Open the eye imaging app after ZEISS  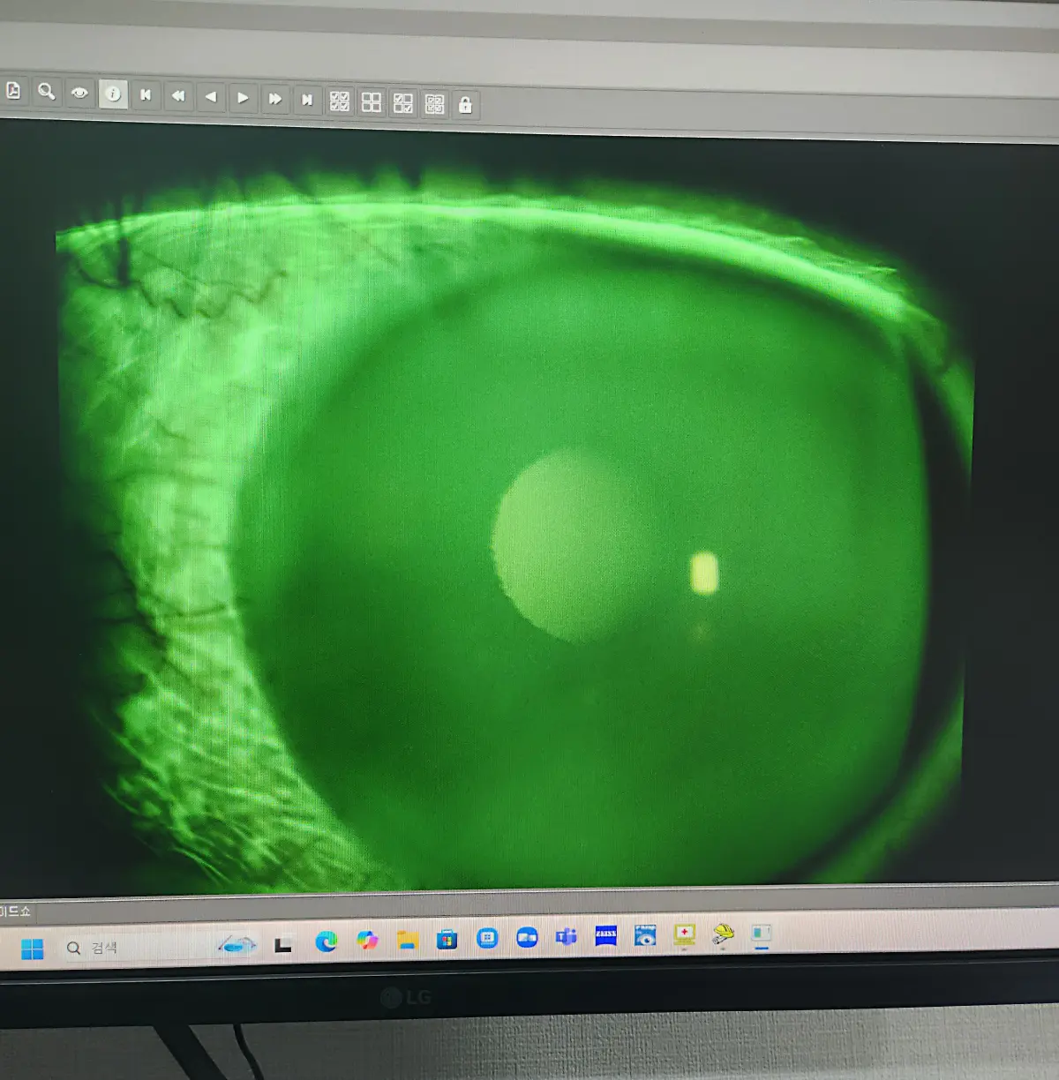click(x=645, y=935)
